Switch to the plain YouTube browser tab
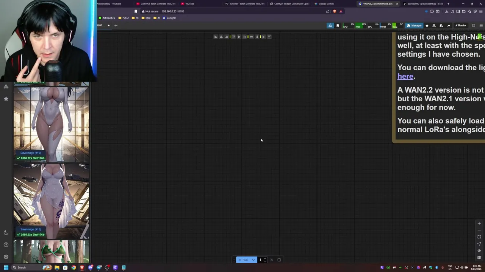Image resolution: width=485 pixels, height=272 pixels. pos(189,4)
